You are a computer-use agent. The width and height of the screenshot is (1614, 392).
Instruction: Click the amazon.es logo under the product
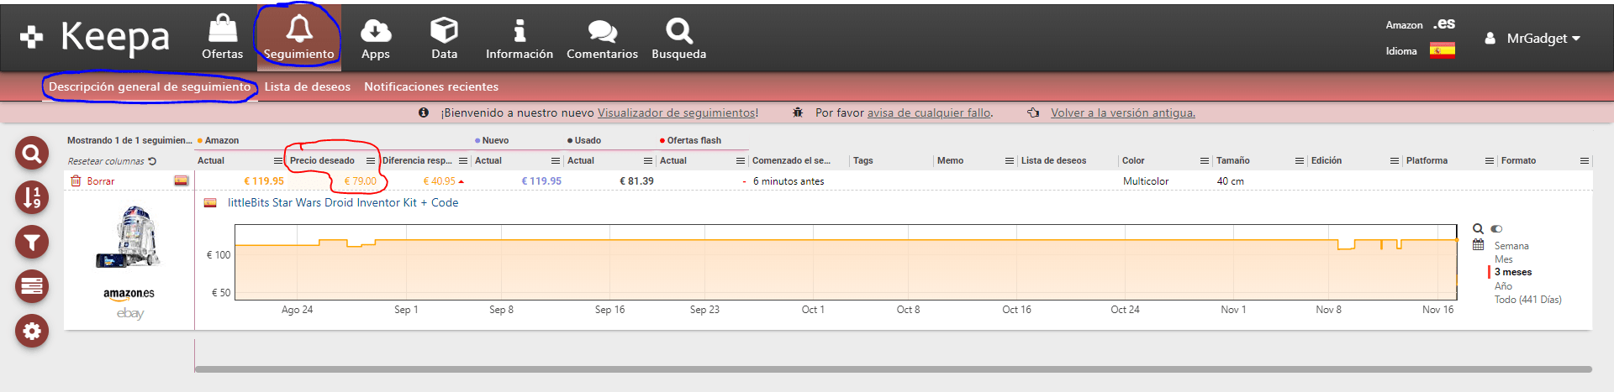tap(129, 294)
